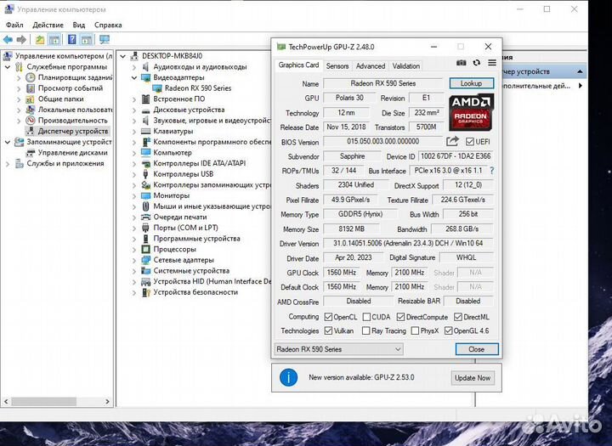Screen dimensions: 612x446
Task: Select Управление дисками in left tree
Action: [72, 153]
